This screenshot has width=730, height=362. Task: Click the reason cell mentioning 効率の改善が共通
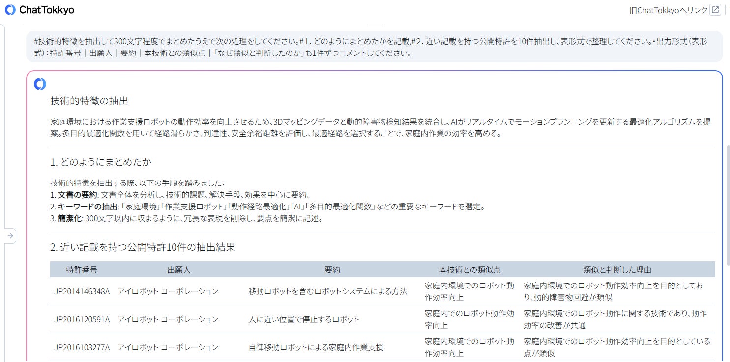point(617,319)
